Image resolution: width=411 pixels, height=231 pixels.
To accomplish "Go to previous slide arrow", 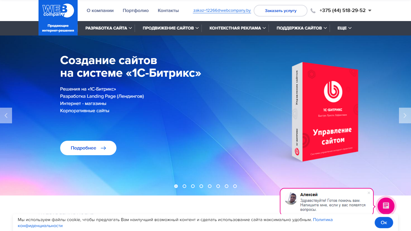I will (x=6, y=115).
